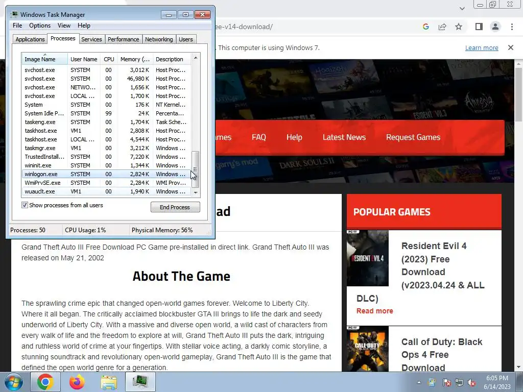Click the taskbar clock showing 6:05 PM
The width and height of the screenshot is (523, 392).
point(497,382)
